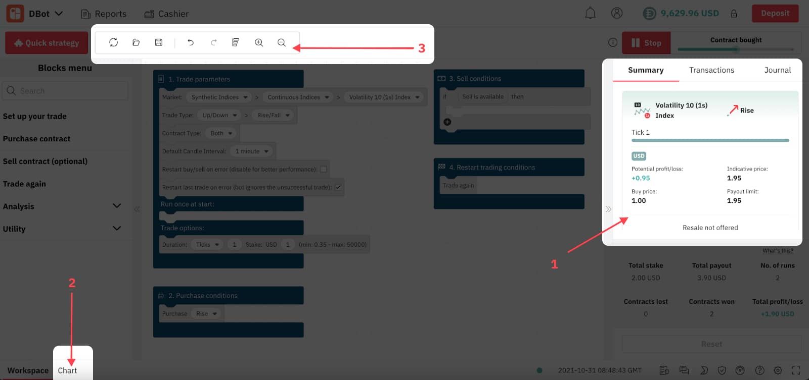This screenshot has width=809, height=380.
Task: Open the Purchase Rise dropdown
Action: click(206, 313)
